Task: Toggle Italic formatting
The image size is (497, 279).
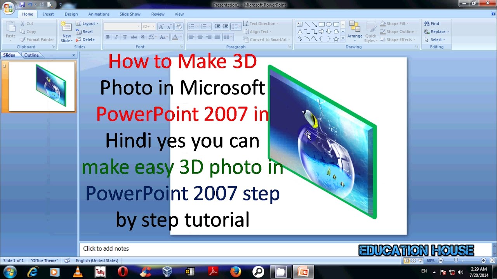Action: 116,37
